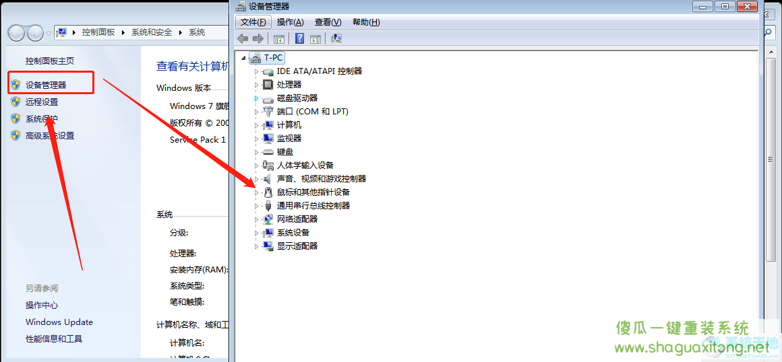Expand the 键盘 node

click(256, 152)
